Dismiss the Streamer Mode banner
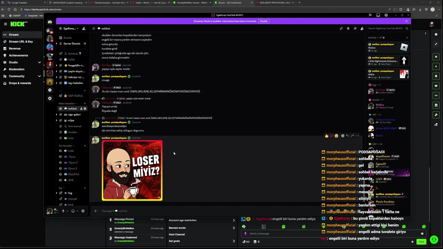Screen dimensions: 443x249 coord(406,21)
